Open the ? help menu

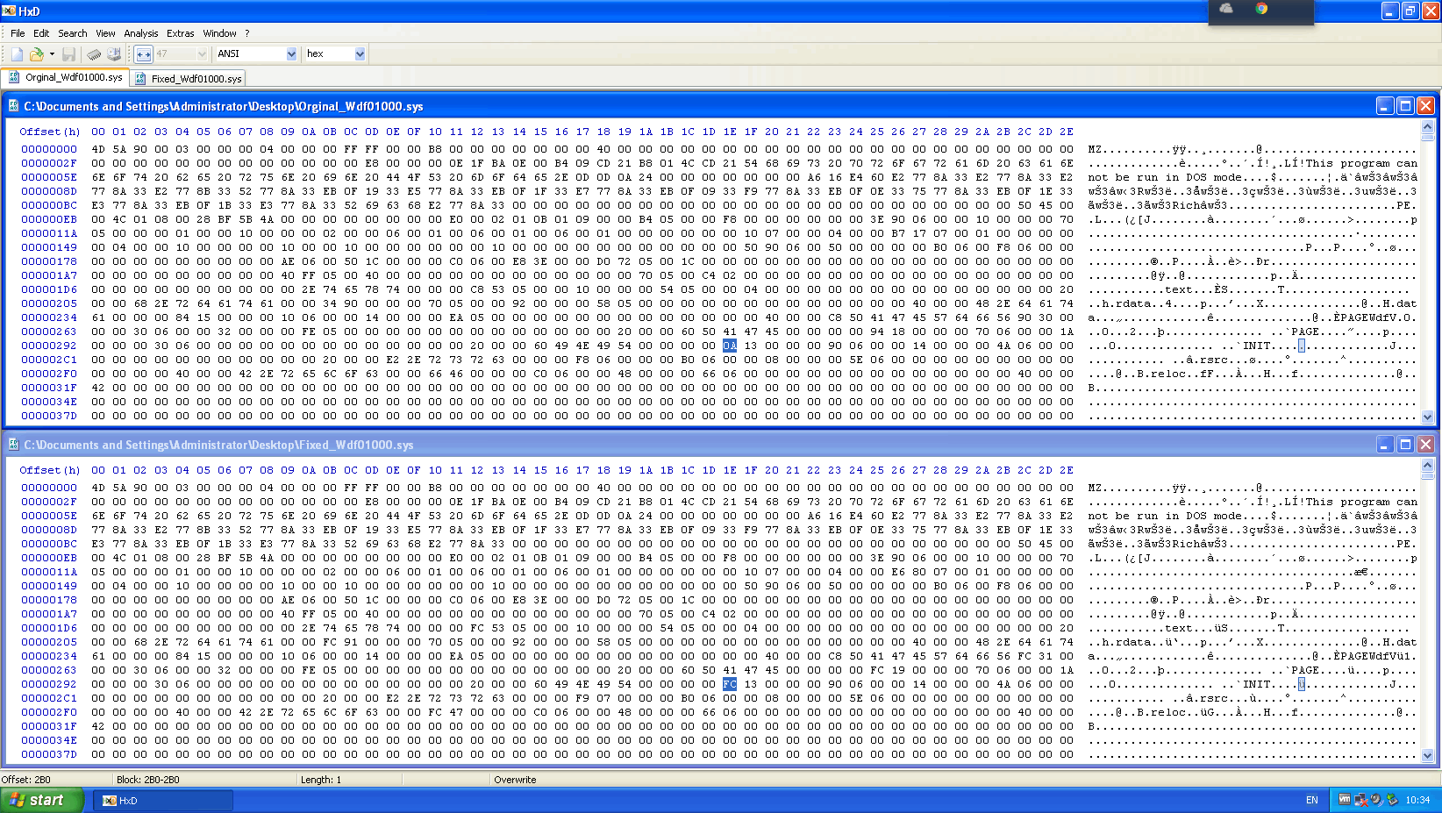tap(247, 33)
